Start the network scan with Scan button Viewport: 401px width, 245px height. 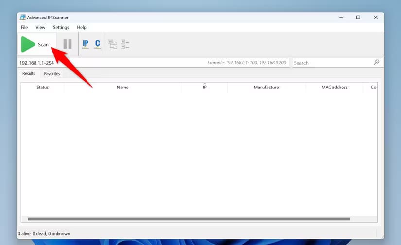click(35, 44)
